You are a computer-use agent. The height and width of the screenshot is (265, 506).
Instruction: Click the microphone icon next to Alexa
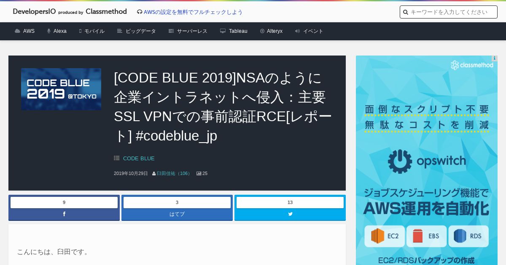tap(49, 31)
